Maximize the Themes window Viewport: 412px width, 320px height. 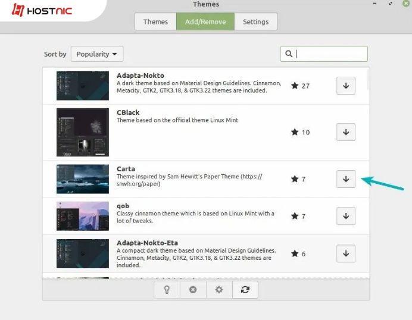[x=391, y=4]
